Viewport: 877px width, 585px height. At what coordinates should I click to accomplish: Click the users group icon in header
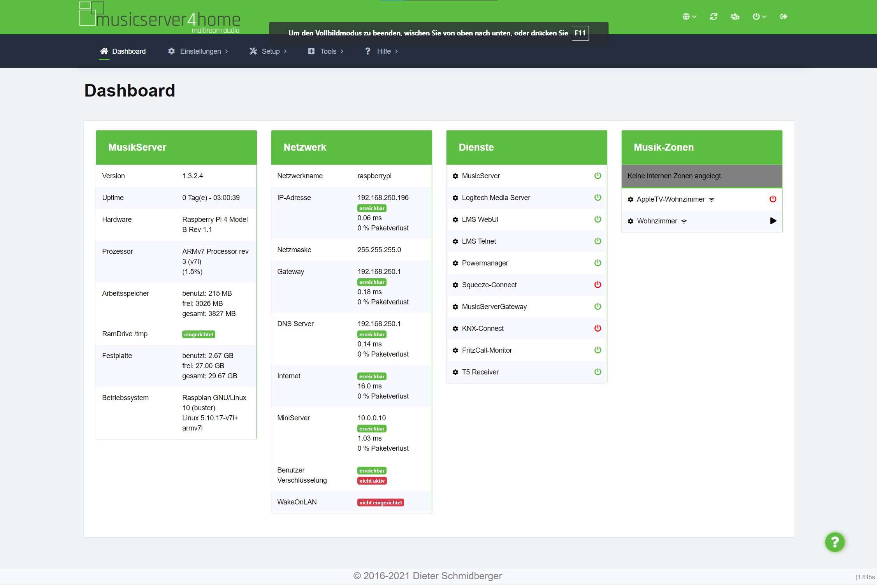(735, 16)
